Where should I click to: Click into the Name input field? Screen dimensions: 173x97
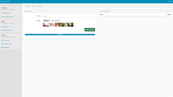[69, 16]
